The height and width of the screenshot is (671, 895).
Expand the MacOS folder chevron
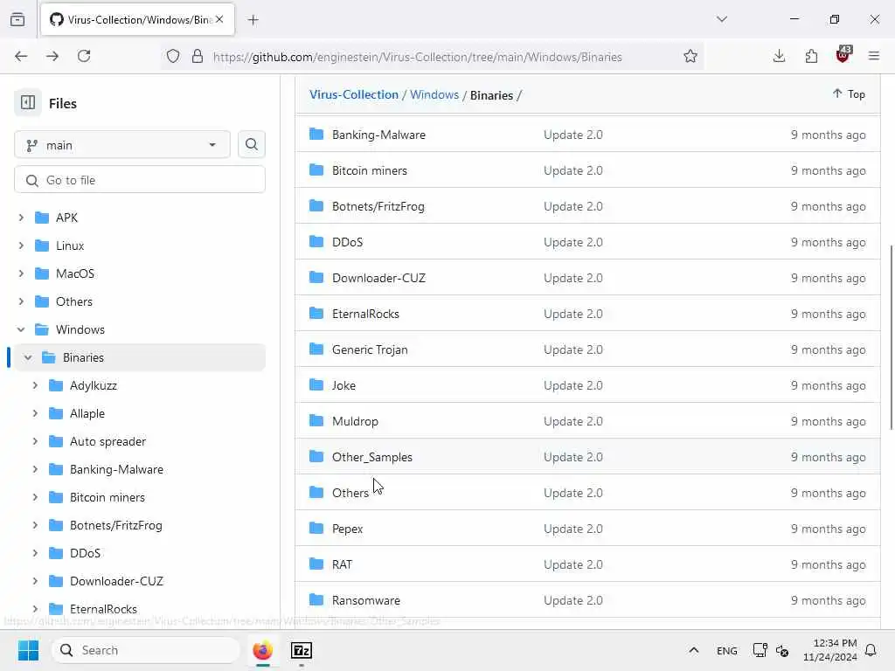pos(21,273)
